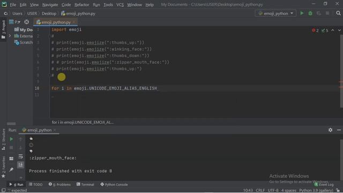
Task: Open the Terminal tool window
Action: click(85, 184)
